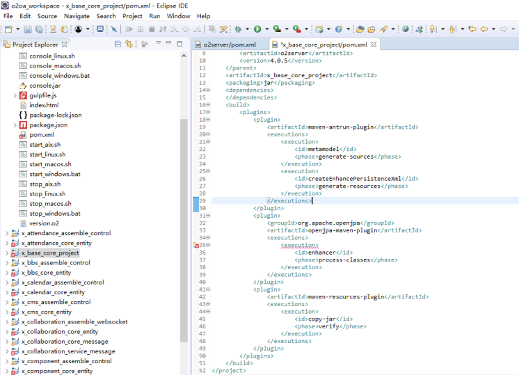Maximize the Project Explorer panel
The height and width of the screenshot is (375, 519).
coord(179,43)
